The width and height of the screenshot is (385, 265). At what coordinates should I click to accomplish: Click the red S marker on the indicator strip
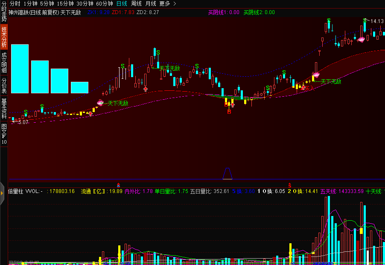[290, 185]
